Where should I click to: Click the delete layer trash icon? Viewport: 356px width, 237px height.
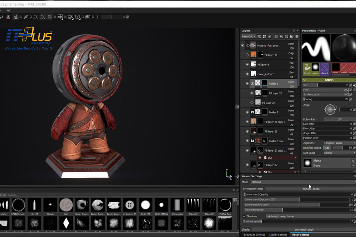click(297, 36)
